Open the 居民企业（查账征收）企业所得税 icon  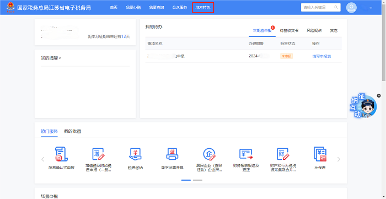pos(209,154)
